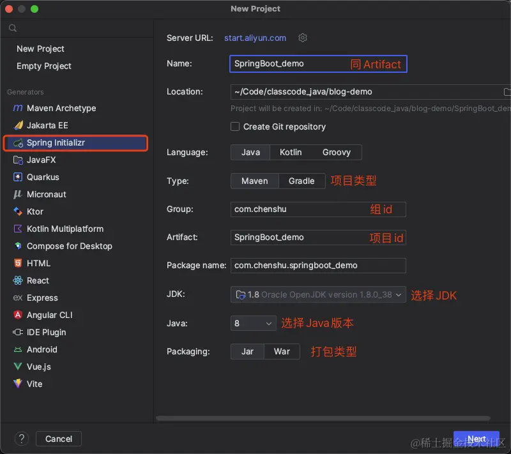Click the Spring Initializr leaf icon

pos(18,142)
